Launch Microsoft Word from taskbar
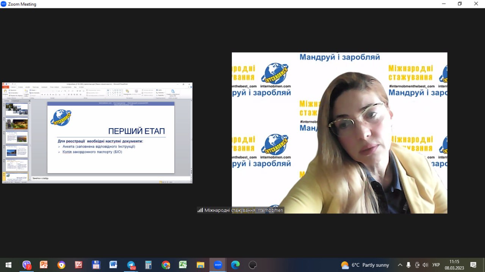Viewport: 485px width, 272px height. 113,265
